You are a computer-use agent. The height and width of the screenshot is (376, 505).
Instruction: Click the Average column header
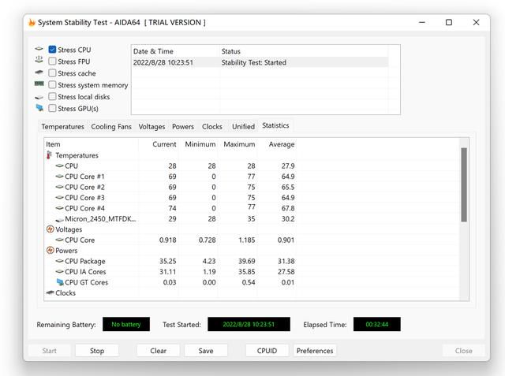pos(277,144)
